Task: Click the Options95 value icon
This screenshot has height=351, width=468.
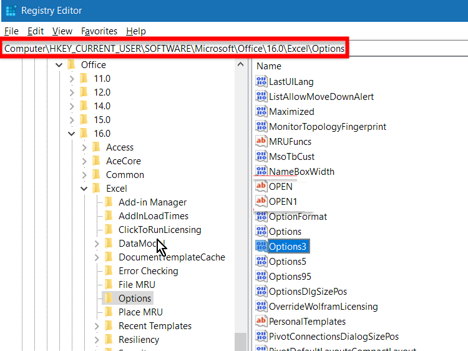Action: tap(261, 276)
